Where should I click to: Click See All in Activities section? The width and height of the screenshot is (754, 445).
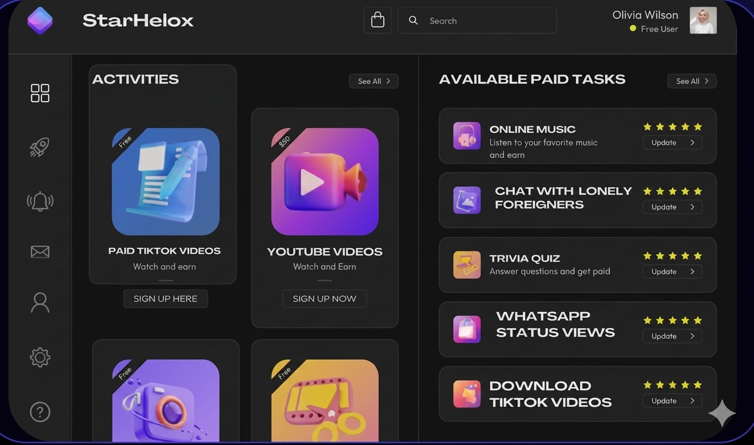[x=374, y=81]
